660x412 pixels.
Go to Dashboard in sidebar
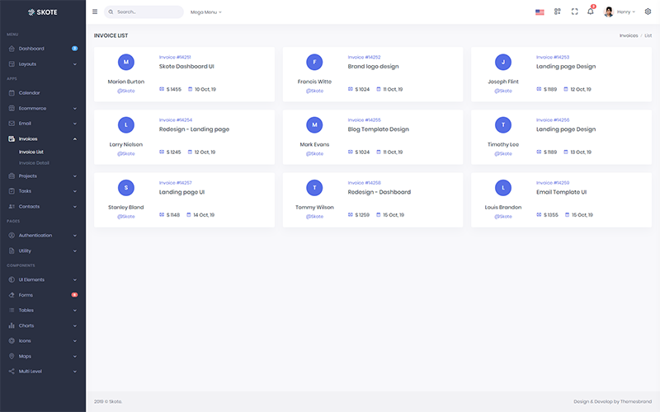(x=43, y=49)
